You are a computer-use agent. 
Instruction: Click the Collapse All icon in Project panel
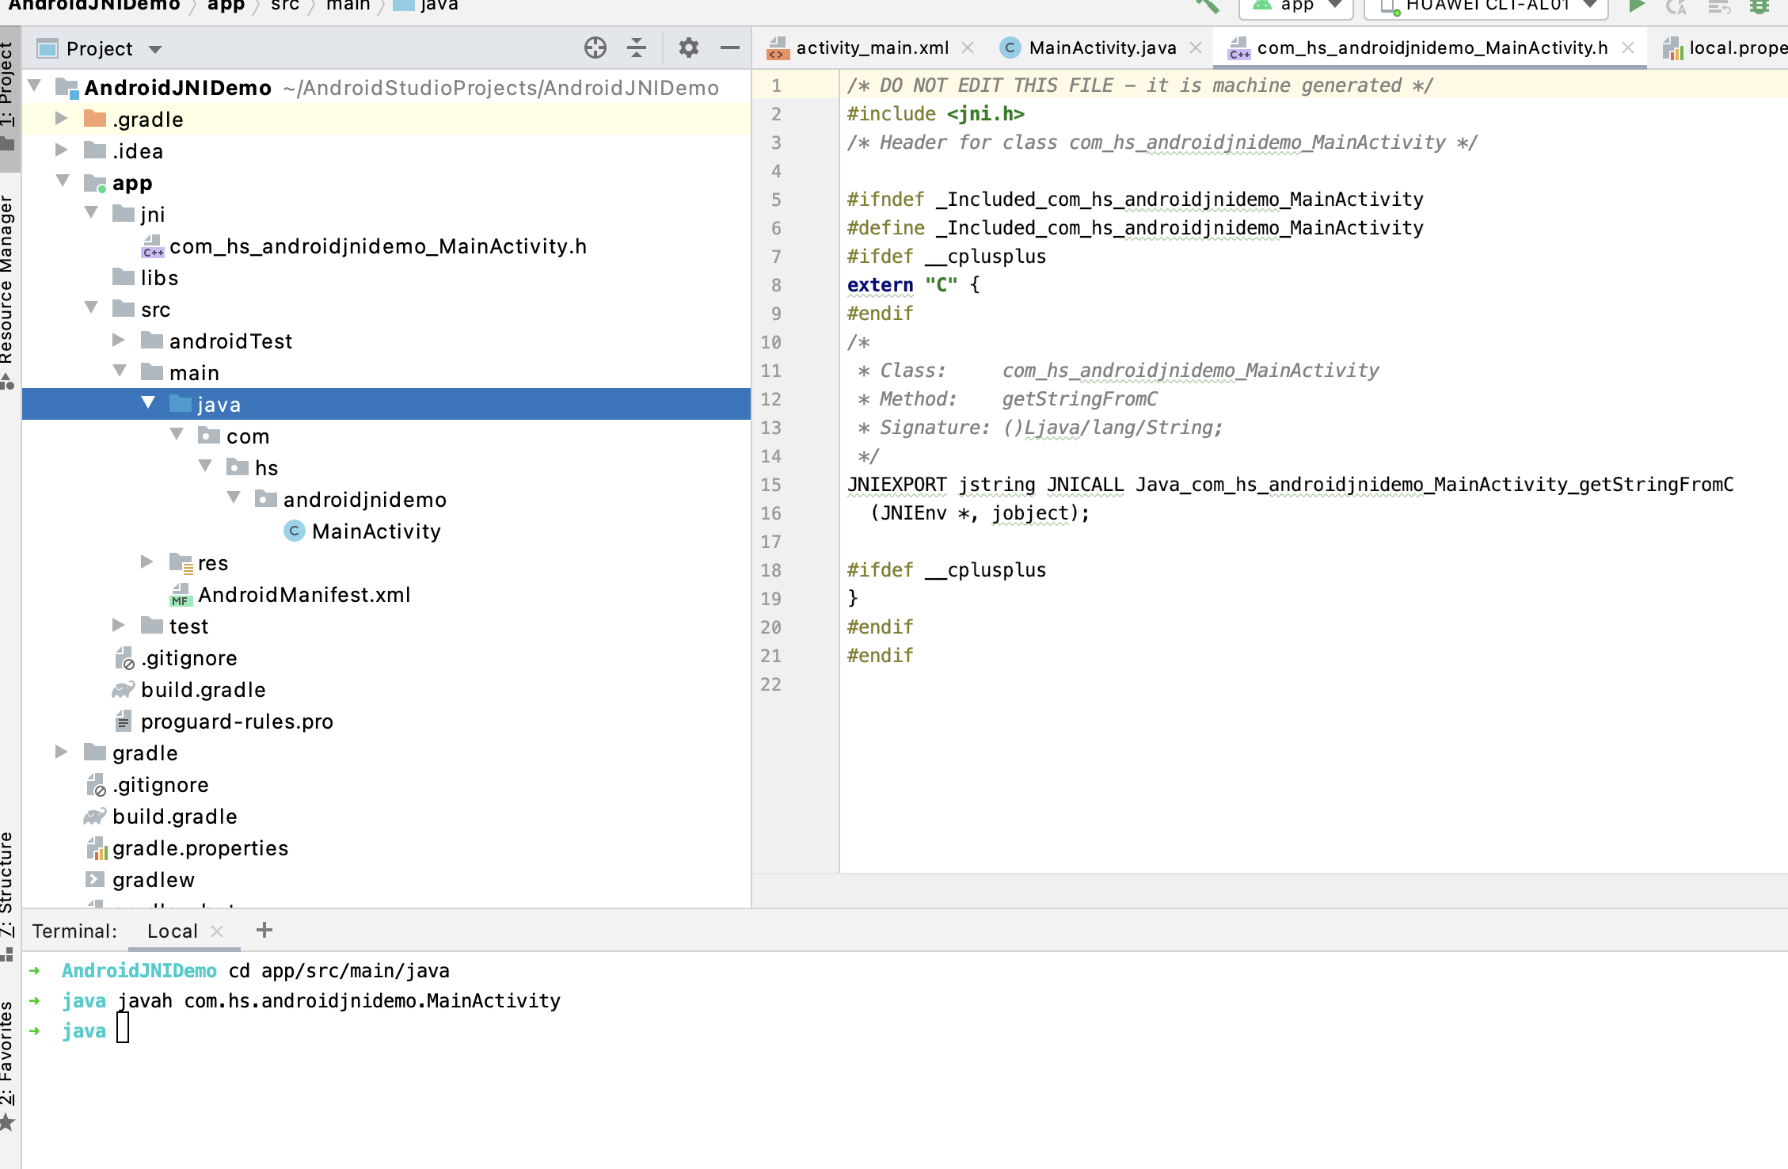tap(637, 48)
